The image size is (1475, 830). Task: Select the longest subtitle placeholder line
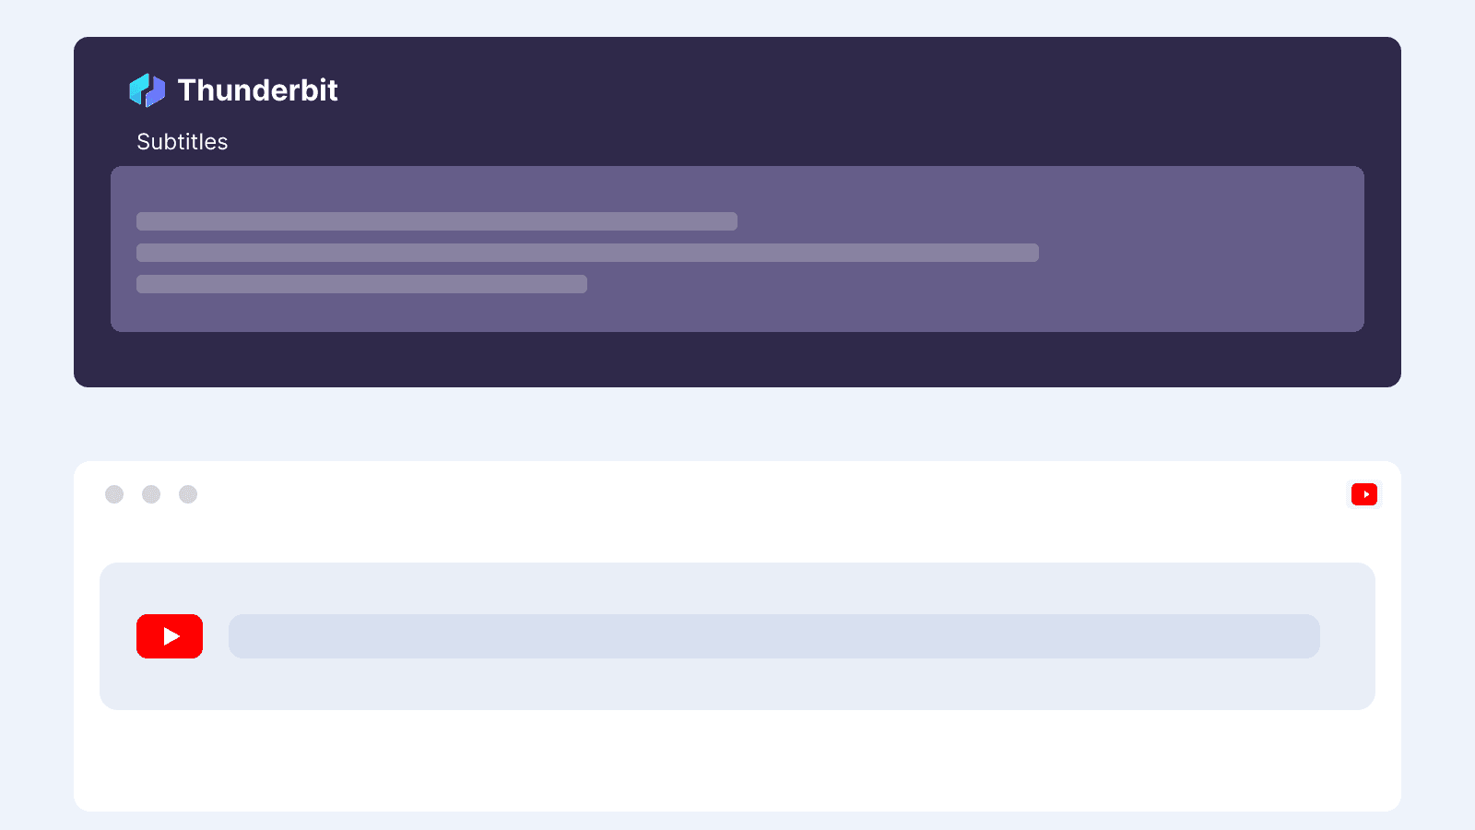587,253
